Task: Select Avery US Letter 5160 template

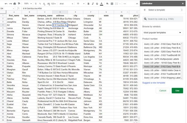Action: tap(162, 44)
